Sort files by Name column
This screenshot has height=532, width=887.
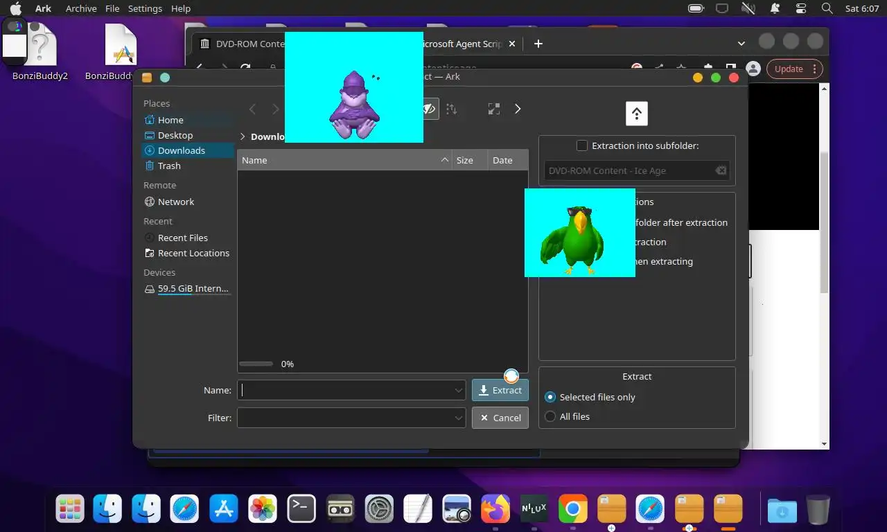click(x=344, y=160)
